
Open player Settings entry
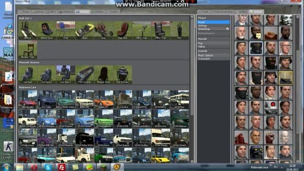pyautogui.click(x=213, y=26)
